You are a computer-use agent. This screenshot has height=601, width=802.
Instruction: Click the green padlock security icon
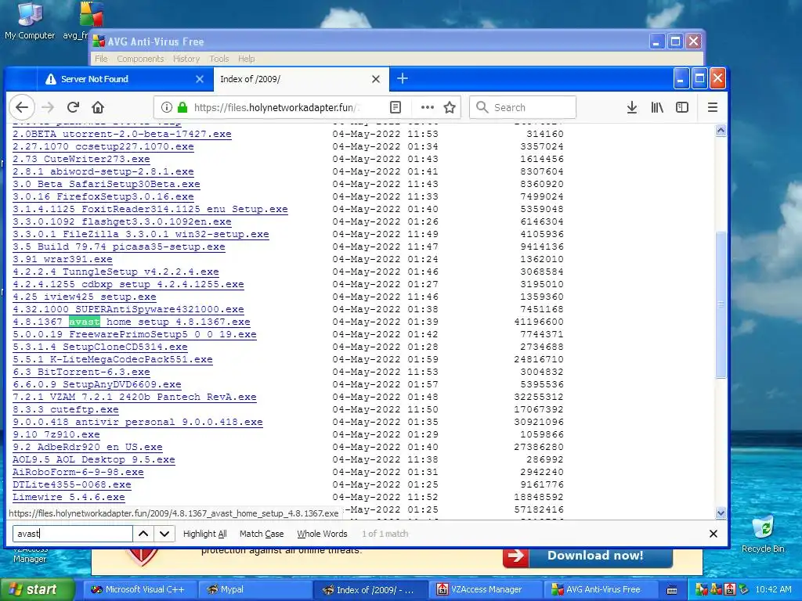pos(182,107)
